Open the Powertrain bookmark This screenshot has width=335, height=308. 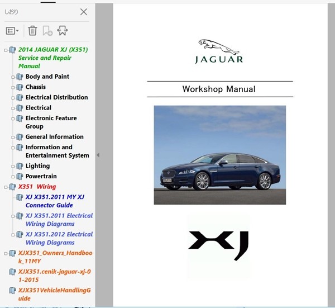click(41, 176)
